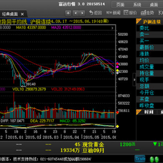This screenshot has width=163, height=163.
Task: Click the 2015.04 date axis label
Action: (71, 137)
